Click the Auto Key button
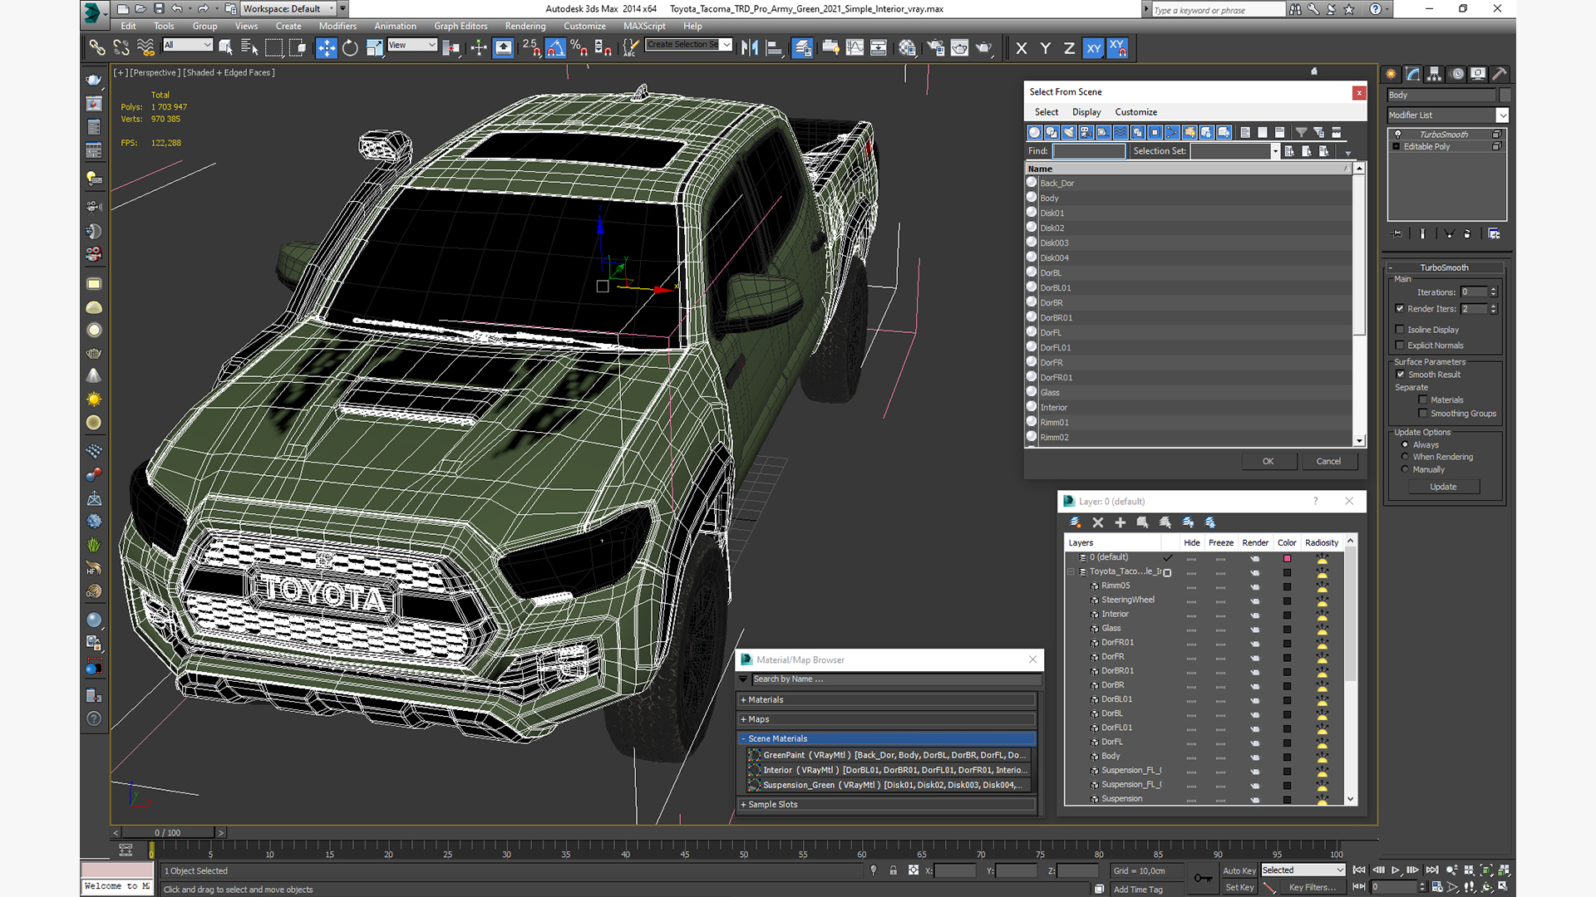The width and height of the screenshot is (1596, 897). click(1239, 870)
